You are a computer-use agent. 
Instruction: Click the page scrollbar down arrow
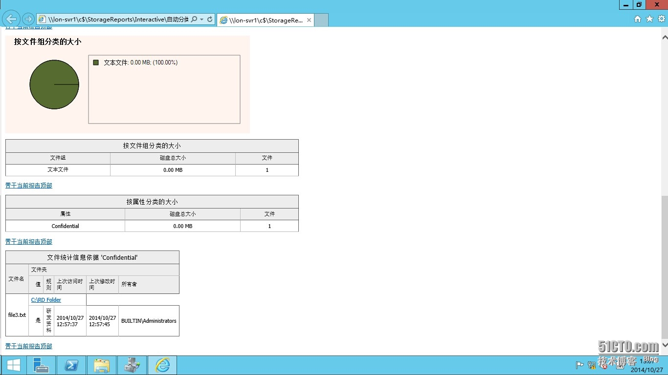coord(664,345)
